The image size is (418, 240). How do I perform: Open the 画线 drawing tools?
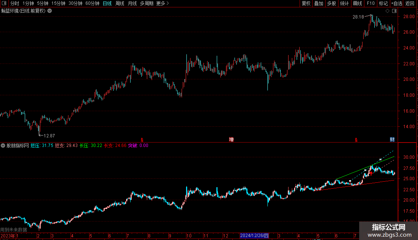[357, 3]
